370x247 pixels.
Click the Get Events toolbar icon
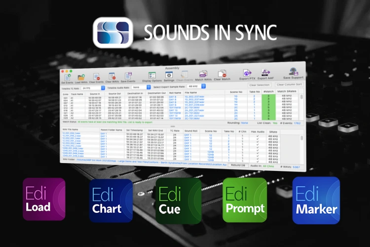[x=68, y=77]
